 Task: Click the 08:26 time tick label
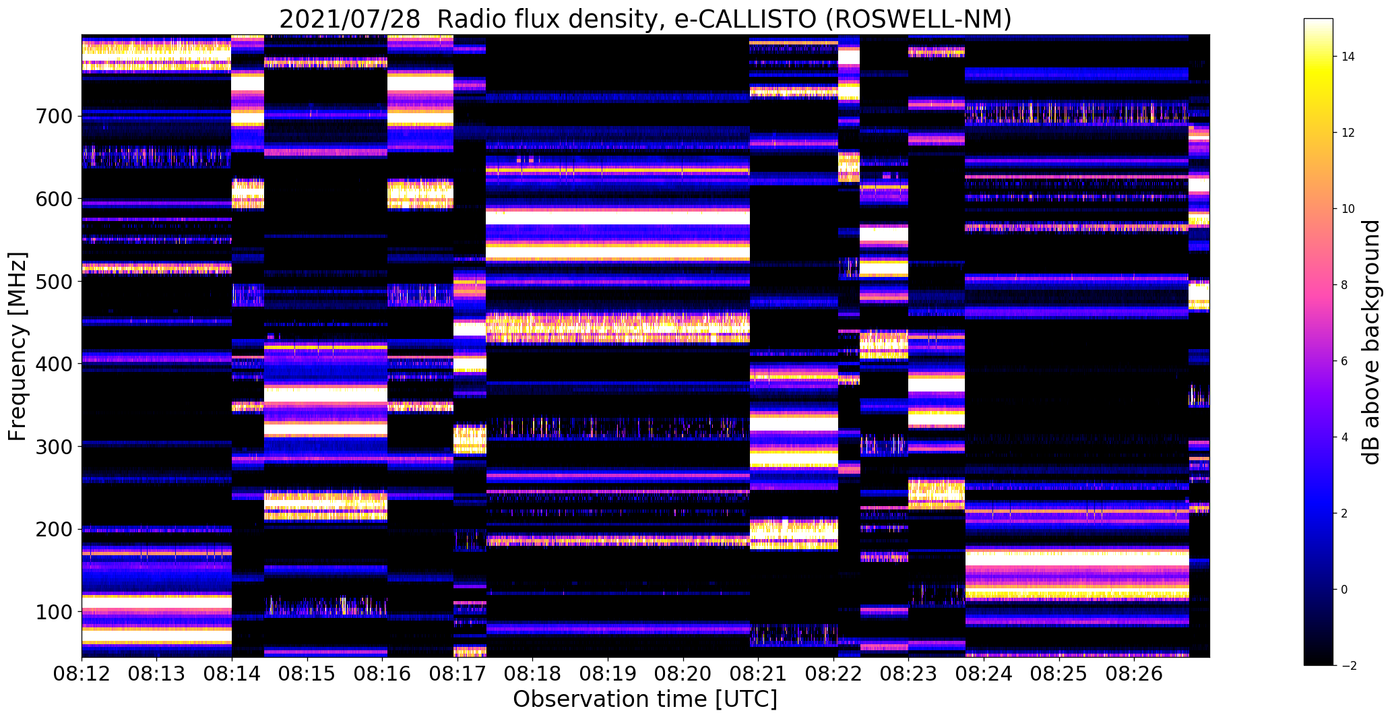(1135, 673)
